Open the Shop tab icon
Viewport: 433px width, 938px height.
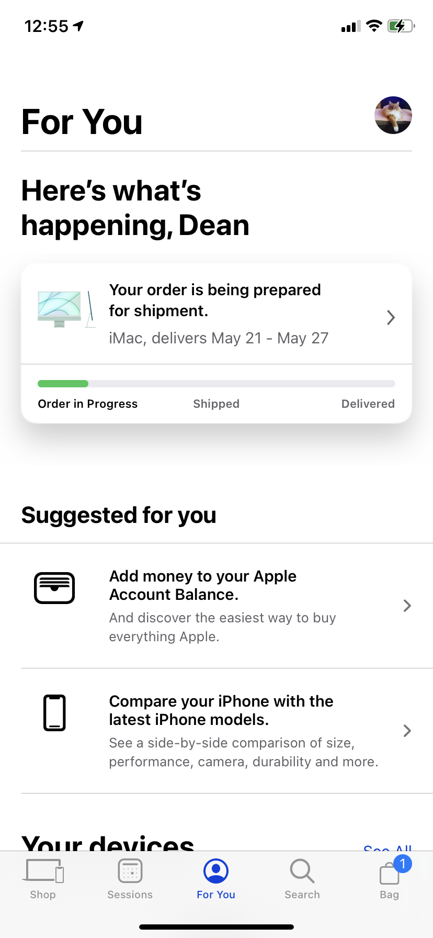tap(44, 871)
